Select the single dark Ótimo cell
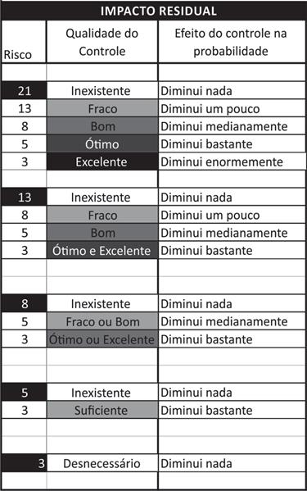The image size is (307, 491). click(x=102, y=143)
